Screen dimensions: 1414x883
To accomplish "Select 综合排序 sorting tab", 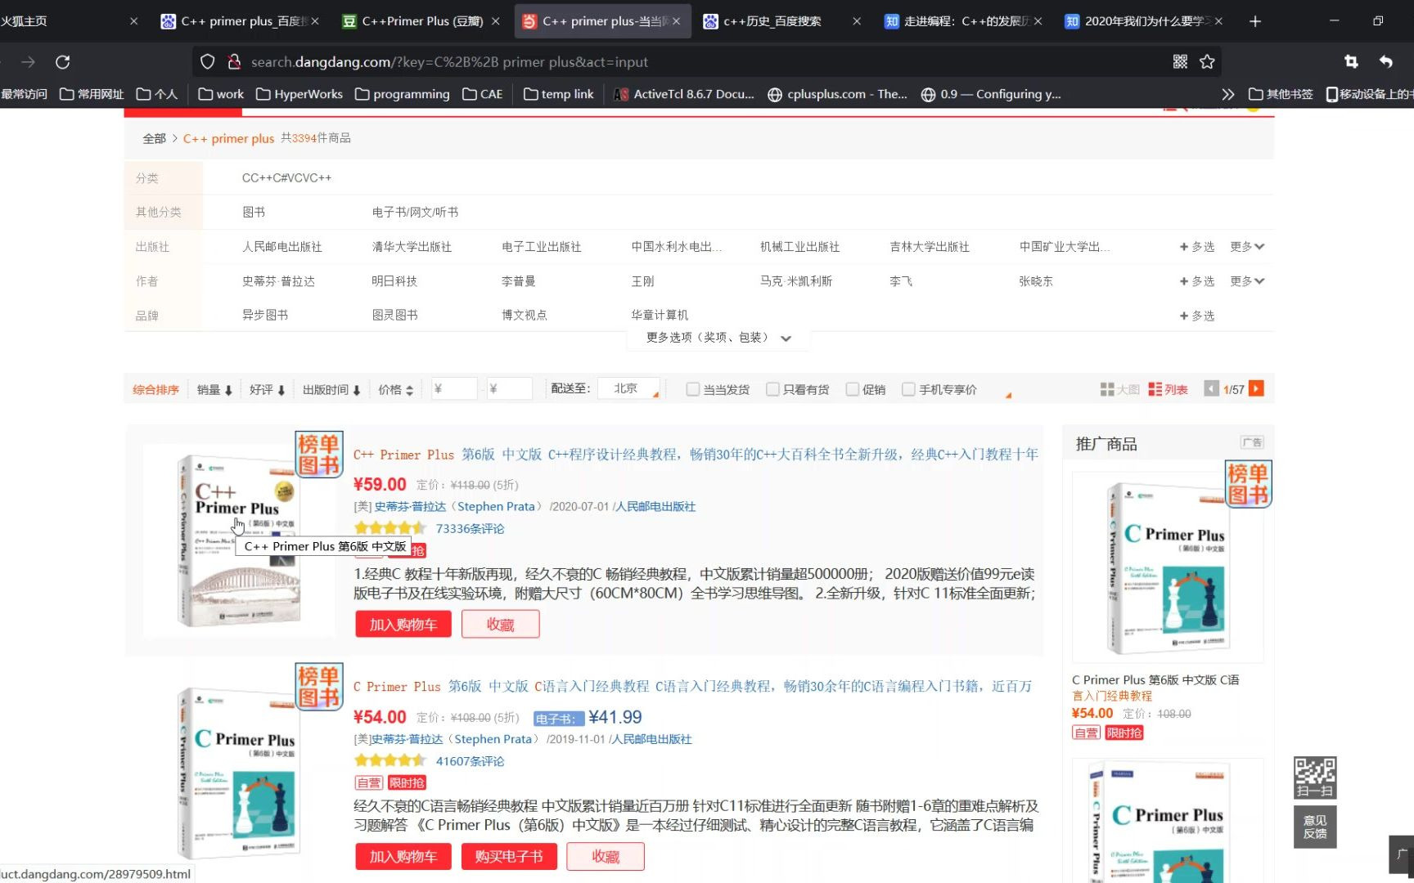I will (155, 390).
